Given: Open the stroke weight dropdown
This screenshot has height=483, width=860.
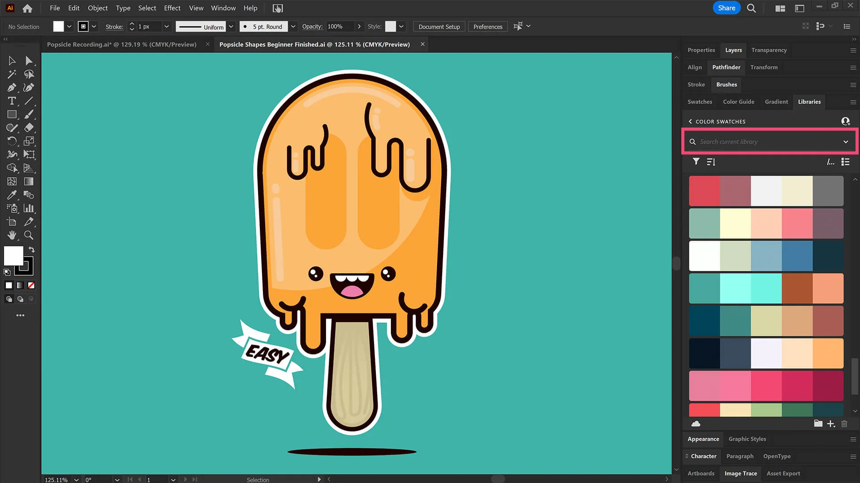Looking at the screenshot, I should 166,27.
